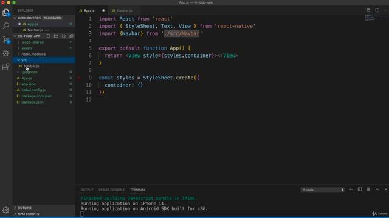This screenshot has height=218, width=389.
Task: Click the 'react-native' import string
Action: [235, 26]
